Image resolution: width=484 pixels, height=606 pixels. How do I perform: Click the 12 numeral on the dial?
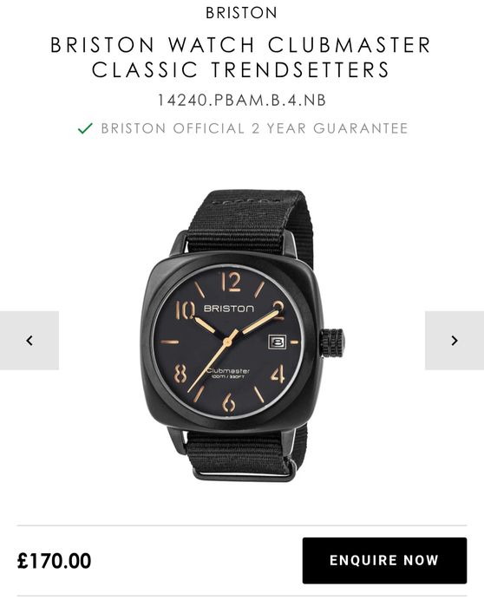pyautogui.click(x=231, y=282)
